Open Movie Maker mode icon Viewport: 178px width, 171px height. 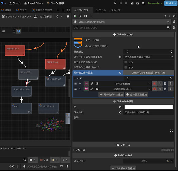143,3
